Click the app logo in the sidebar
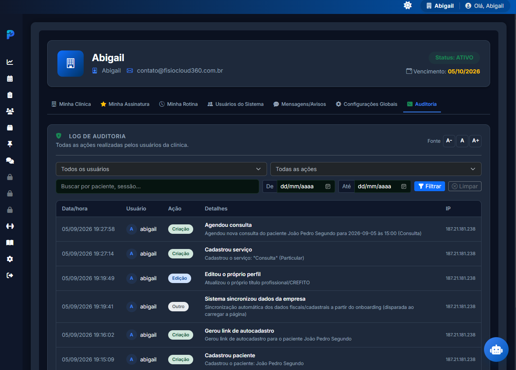The width and height of the screenshot is (516, 370). [x=11, y=34]
